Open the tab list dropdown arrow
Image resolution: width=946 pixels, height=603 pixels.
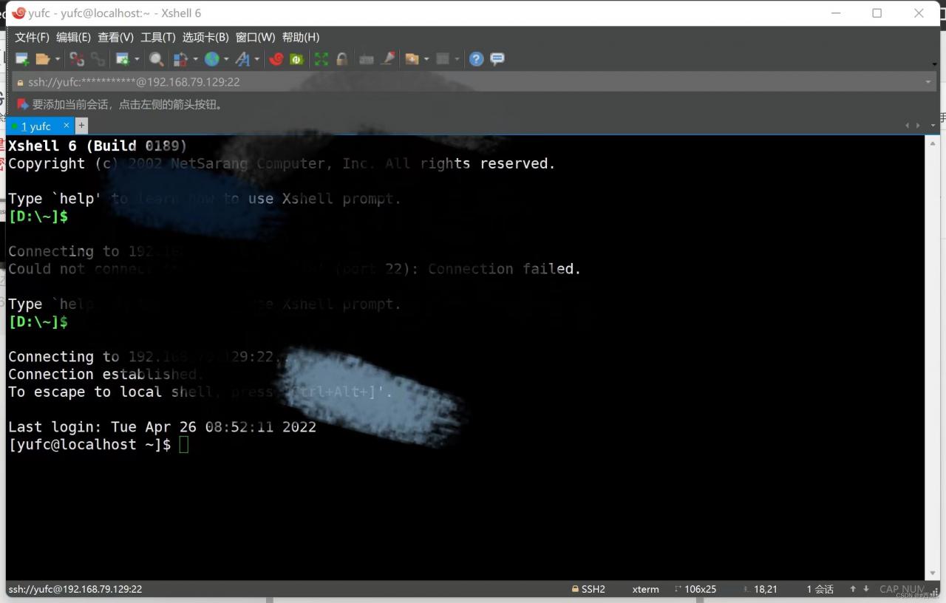tap(933, 126)
